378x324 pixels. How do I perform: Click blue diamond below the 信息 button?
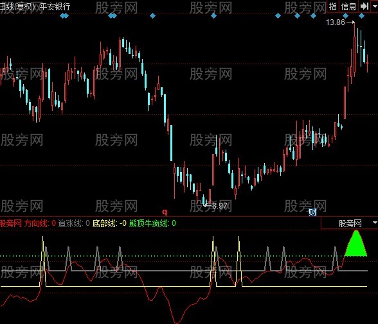click(345, 16)
